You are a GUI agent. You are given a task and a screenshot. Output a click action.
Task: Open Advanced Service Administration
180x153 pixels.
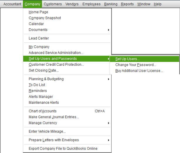(x=56, y=53)
